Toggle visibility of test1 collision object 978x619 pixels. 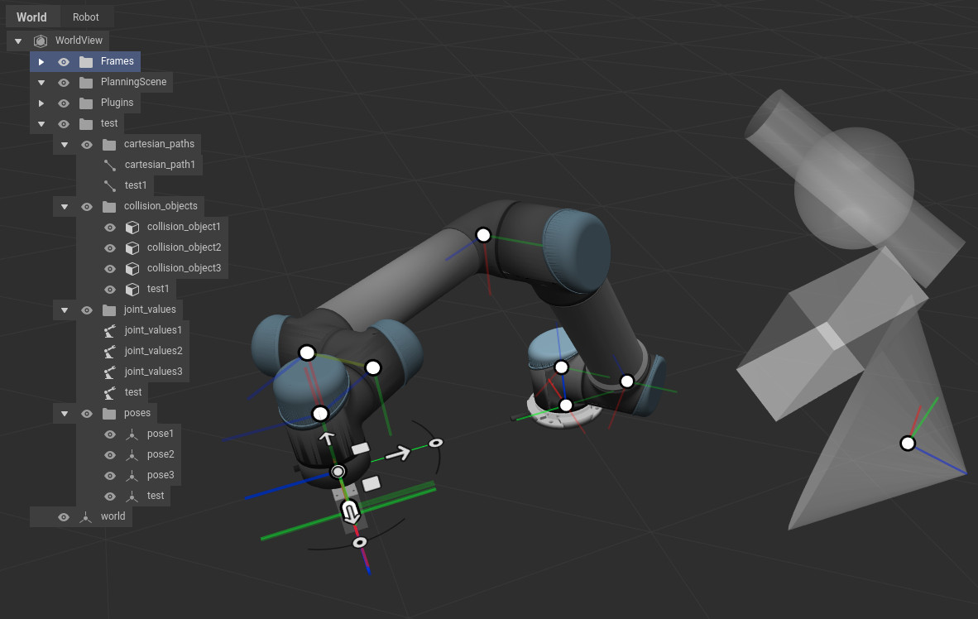click(x=110, y=289)
